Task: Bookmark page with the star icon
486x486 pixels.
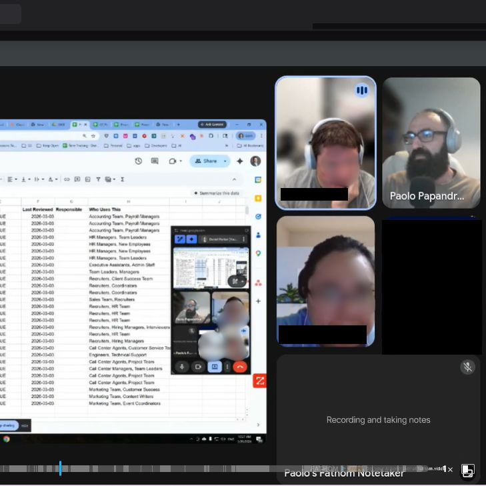Action: (93, 136)
